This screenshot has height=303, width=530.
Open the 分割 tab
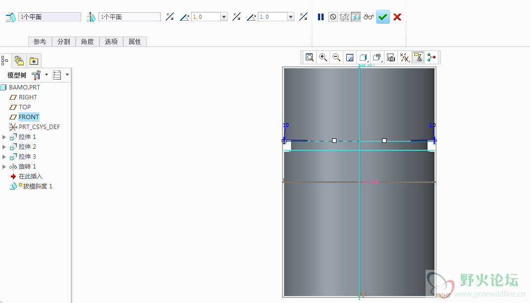[x=63, y=42]
